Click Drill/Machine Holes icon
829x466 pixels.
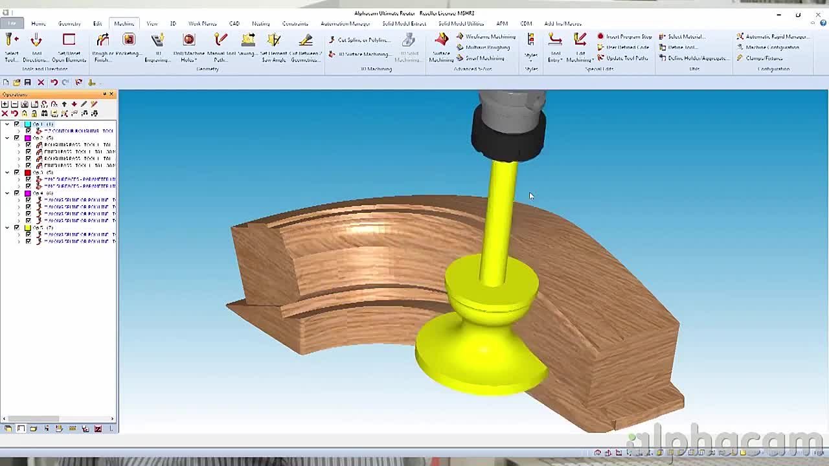coord(188,40)
